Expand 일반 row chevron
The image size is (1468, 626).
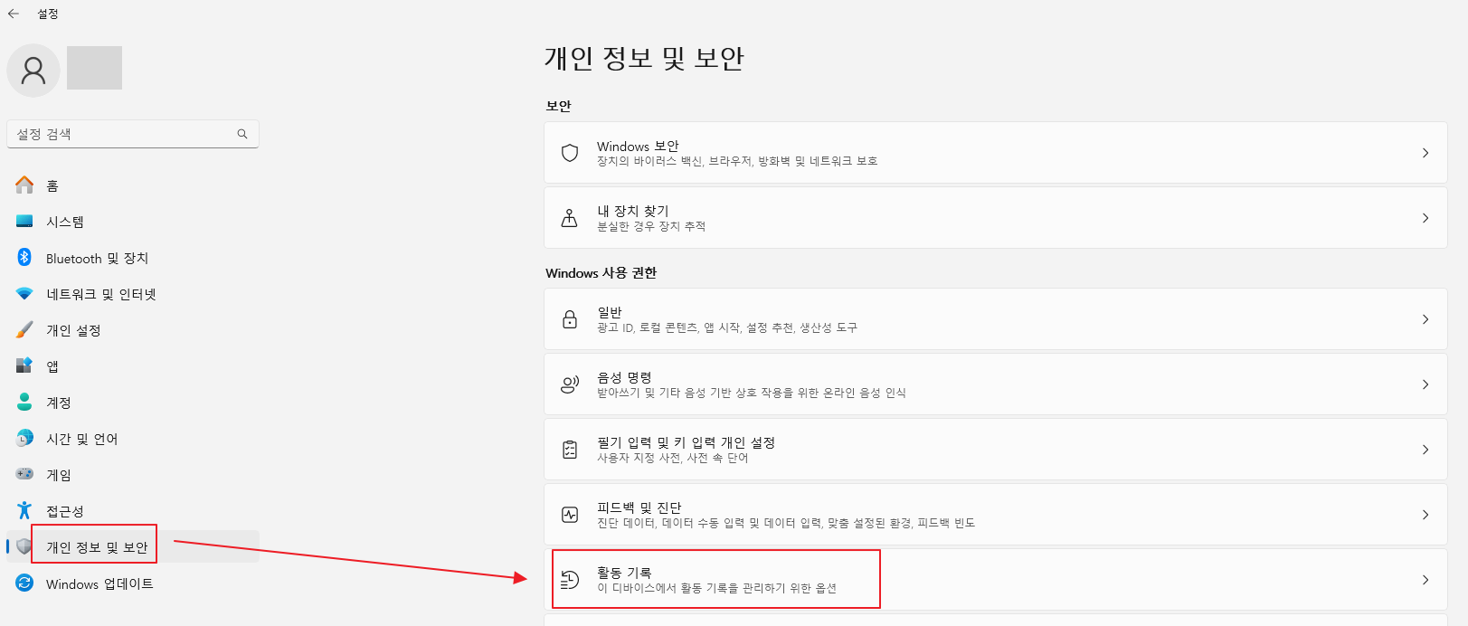[1425, 319]
